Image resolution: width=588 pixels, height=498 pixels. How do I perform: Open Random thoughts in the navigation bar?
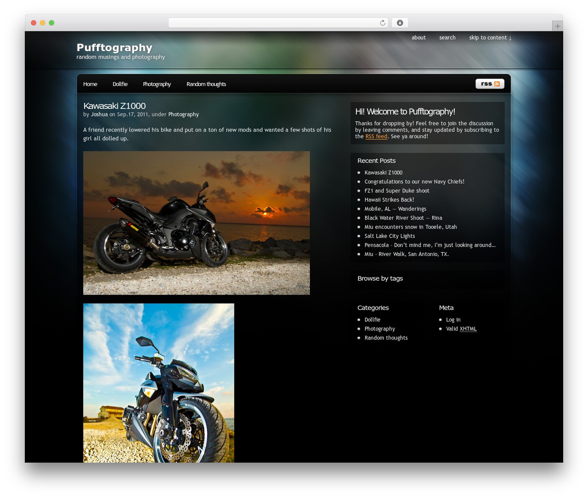pos(206,84)
